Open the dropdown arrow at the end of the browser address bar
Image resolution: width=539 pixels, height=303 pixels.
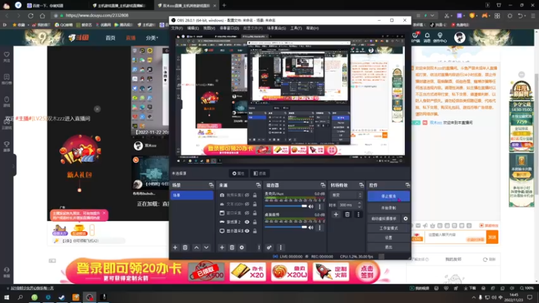click(x=432, y=15)
